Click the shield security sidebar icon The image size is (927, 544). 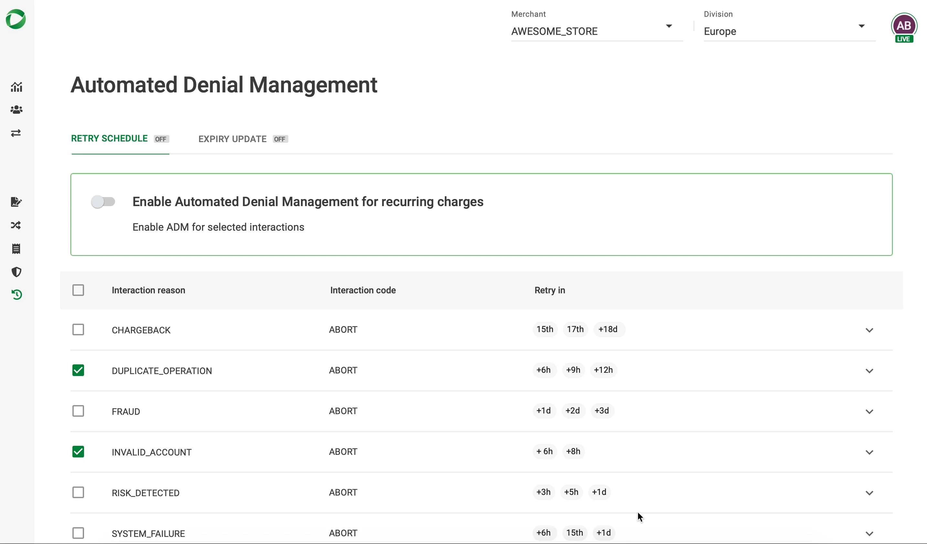coord(16,272)
